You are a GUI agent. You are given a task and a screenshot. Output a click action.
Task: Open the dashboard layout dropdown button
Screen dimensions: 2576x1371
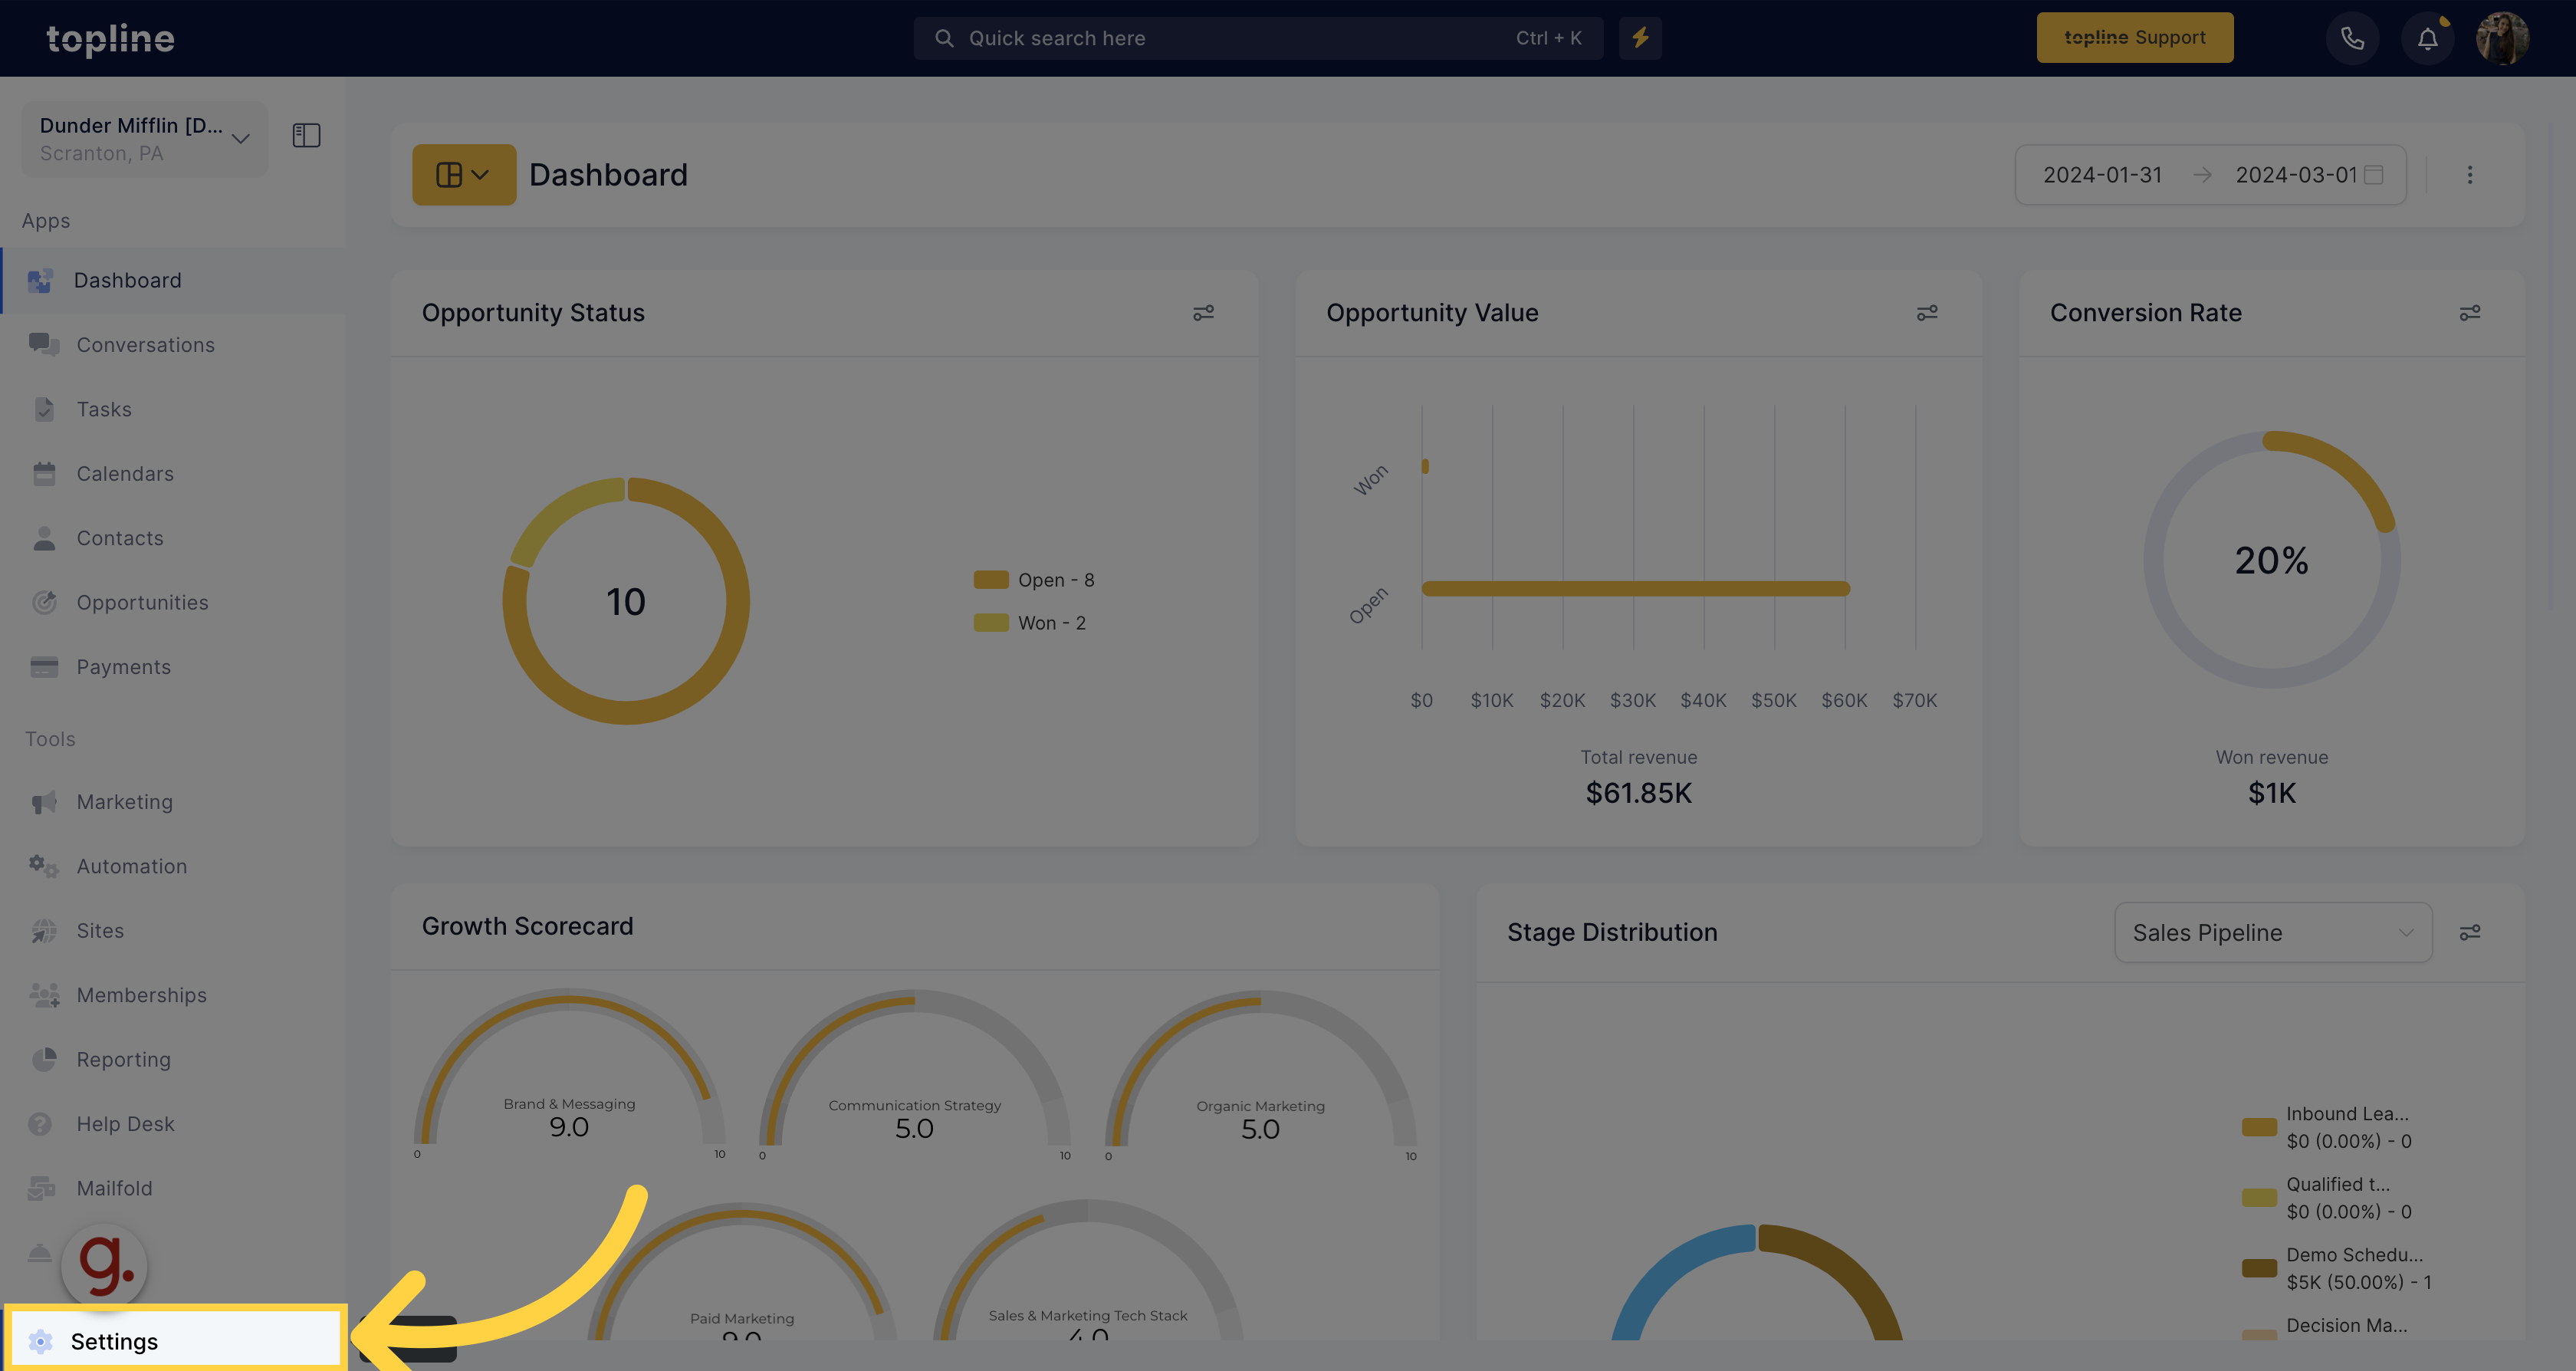coord(464,175)
